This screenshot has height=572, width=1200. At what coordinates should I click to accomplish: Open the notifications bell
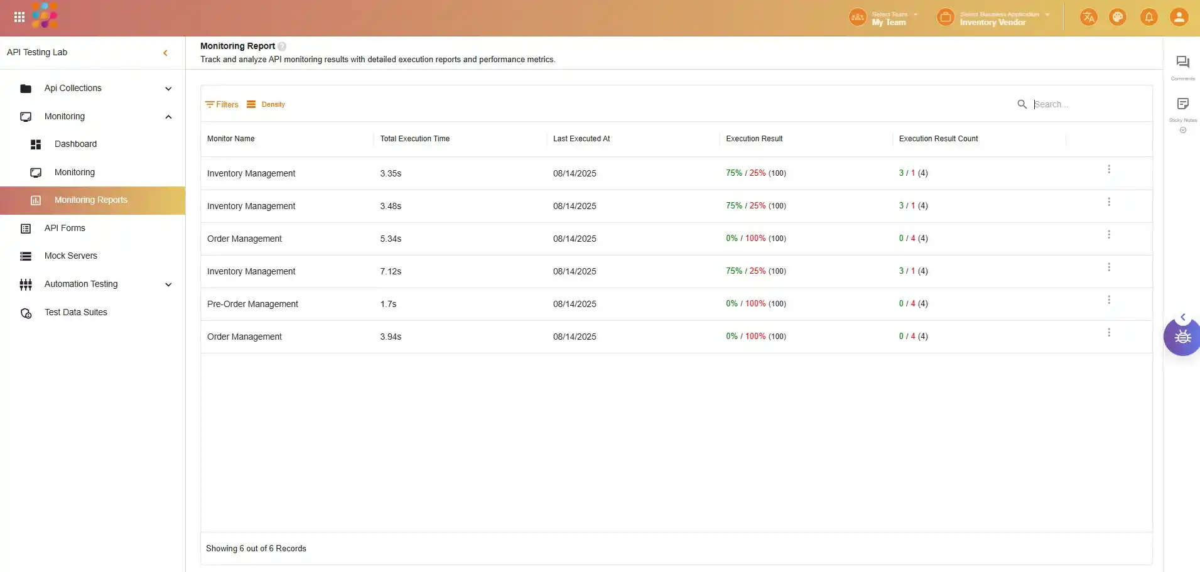click(x=1149, y=17)
